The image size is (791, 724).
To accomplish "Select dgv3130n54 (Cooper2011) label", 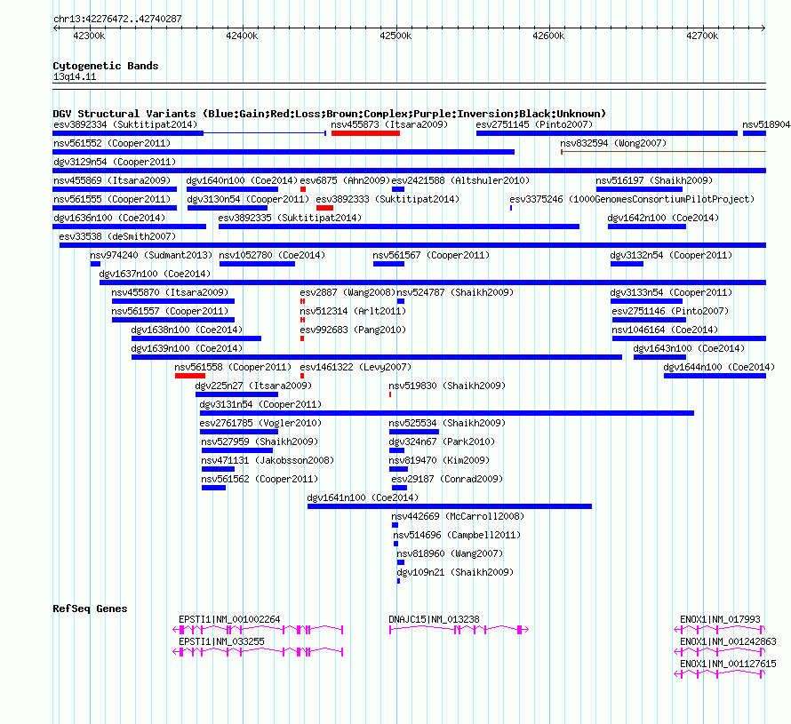I will pyautogui.click(x=248, y=199).
